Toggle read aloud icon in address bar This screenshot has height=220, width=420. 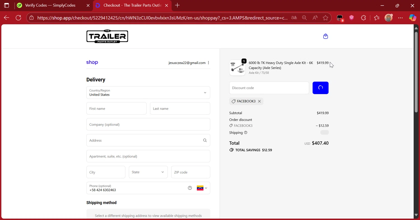pyautogui.click(x=315, y=18)
